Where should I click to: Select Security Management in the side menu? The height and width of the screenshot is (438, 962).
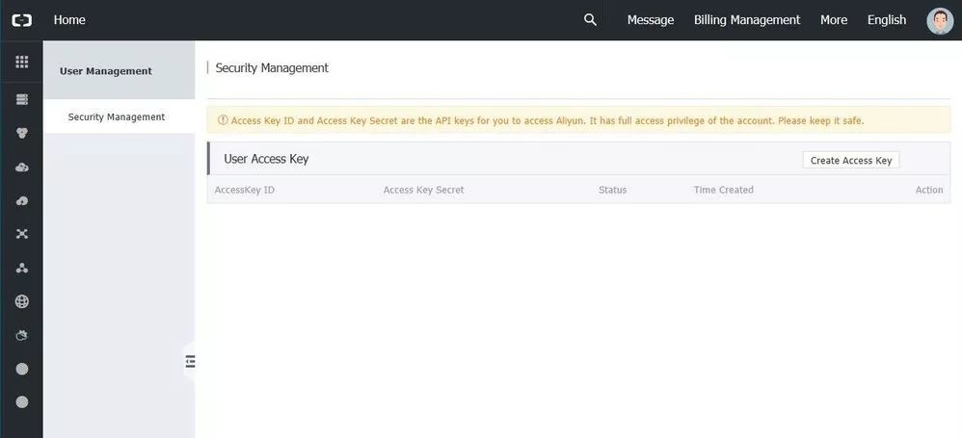(x=117, y=117)
